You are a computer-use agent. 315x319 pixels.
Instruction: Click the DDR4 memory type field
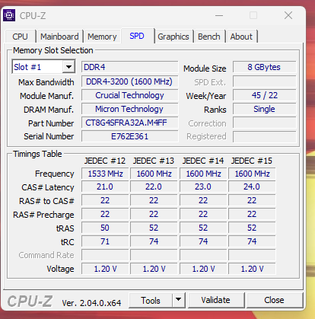point(130,67)
